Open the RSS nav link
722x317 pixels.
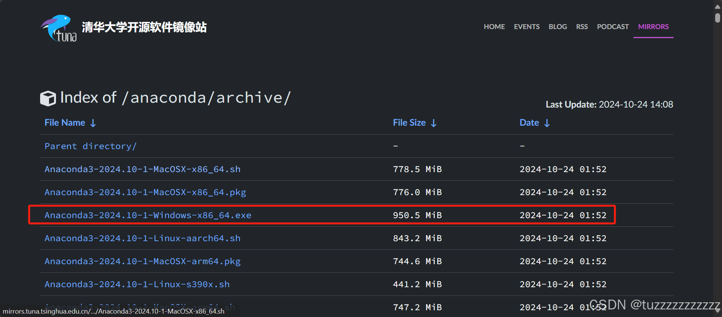pos(582,27)
